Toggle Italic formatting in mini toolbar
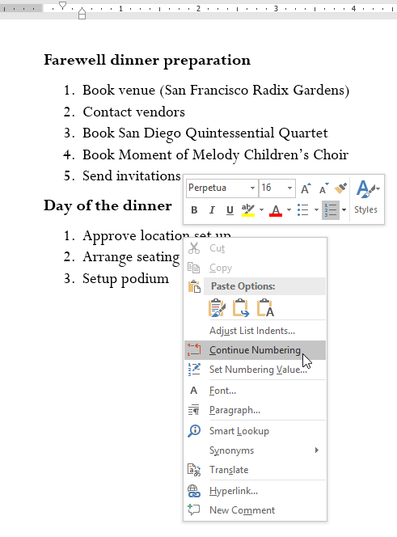The height and width of the screenshot is (537, 397). coord(212,210)
